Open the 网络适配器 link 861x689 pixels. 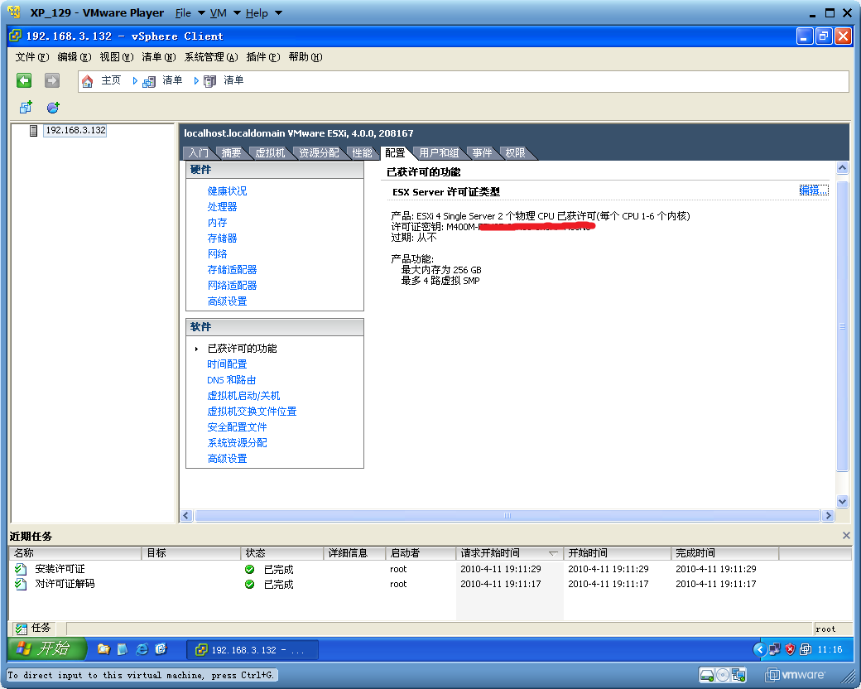point(233,286)
